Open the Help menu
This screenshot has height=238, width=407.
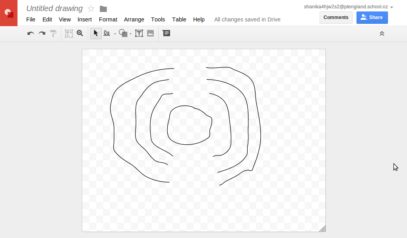click(199, 19)
